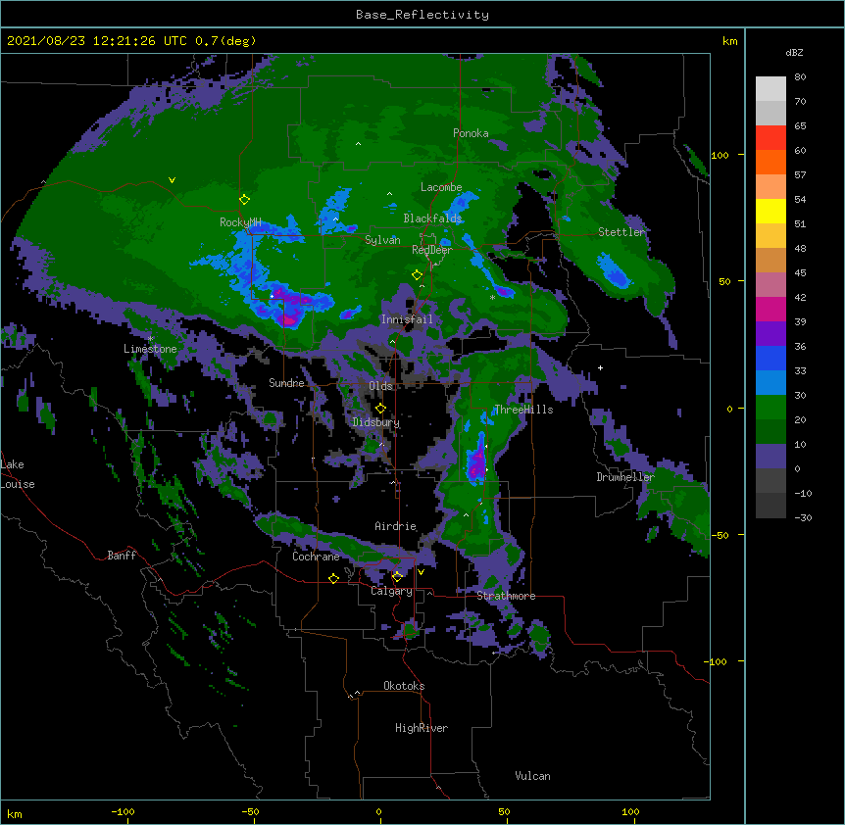Viewport: 845px width, 825px height.
Task: Click the Calgary city label
Action: pyautogui.click(x=392, y=591)
